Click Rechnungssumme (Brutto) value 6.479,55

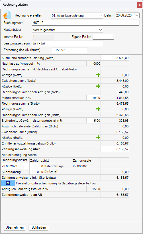pos(115,103)
